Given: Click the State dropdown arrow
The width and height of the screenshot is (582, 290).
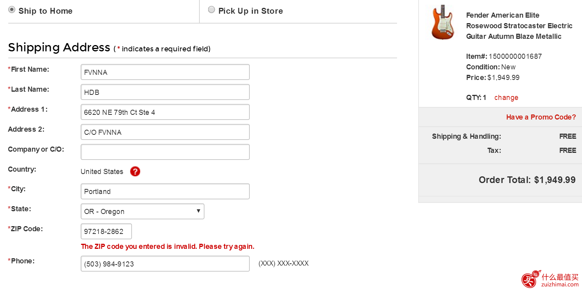Looking at the screenshot, I should click(x=198, y=211).
